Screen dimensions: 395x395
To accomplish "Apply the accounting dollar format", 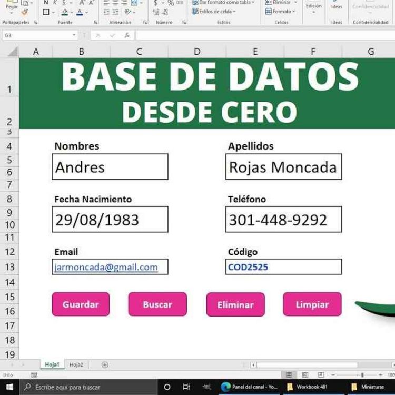I will 156,3.
